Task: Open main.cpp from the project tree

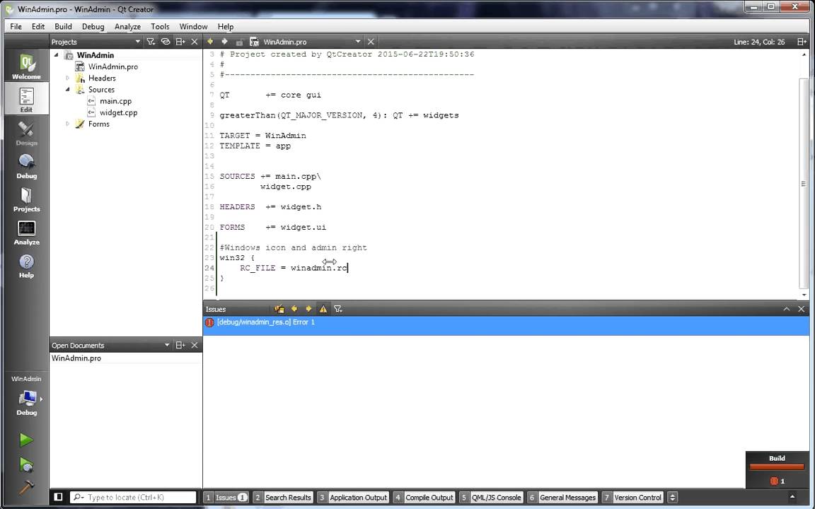Action: click(x=115, y=101)
